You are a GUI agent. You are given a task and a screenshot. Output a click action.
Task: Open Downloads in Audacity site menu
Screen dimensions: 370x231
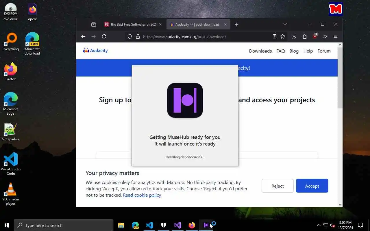[x=260, y=51]
